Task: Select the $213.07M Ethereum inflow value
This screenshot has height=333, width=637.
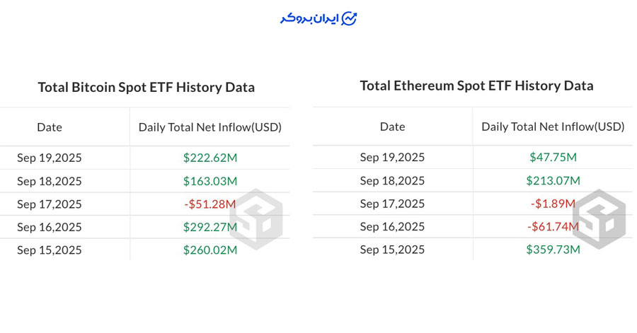Action: coord(553,180)
